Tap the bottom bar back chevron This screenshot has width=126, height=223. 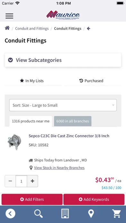click(10, 213)
